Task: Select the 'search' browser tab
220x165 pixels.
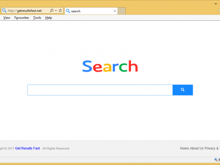Action: 91,11
